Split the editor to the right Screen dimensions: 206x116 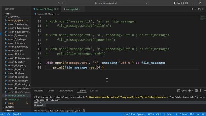(x=204, y=9)
